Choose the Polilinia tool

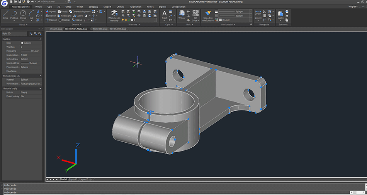tap(14, 14)
